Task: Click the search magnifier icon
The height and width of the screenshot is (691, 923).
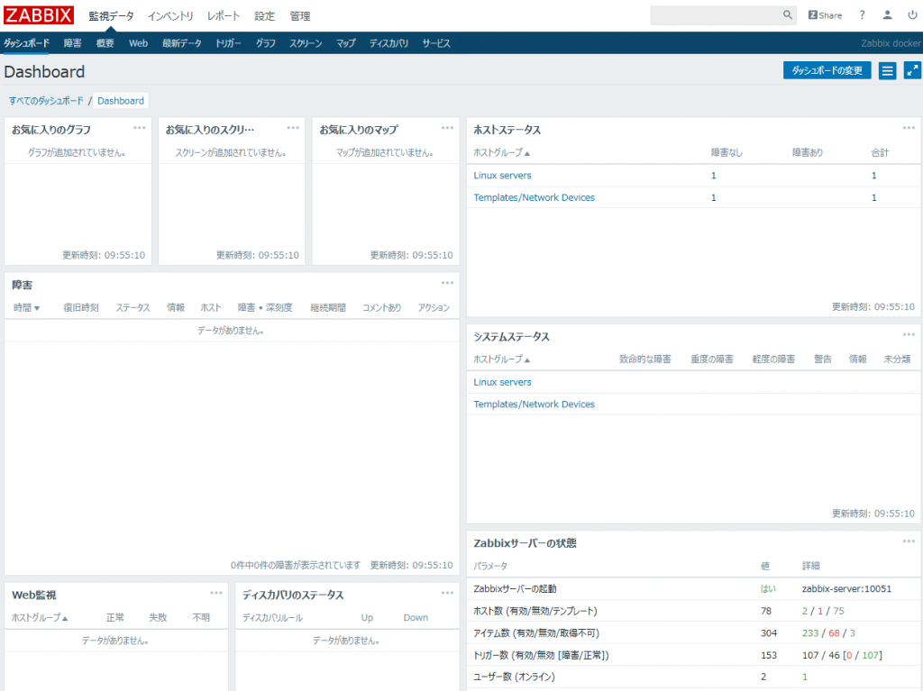Action: tap(788, 15)
